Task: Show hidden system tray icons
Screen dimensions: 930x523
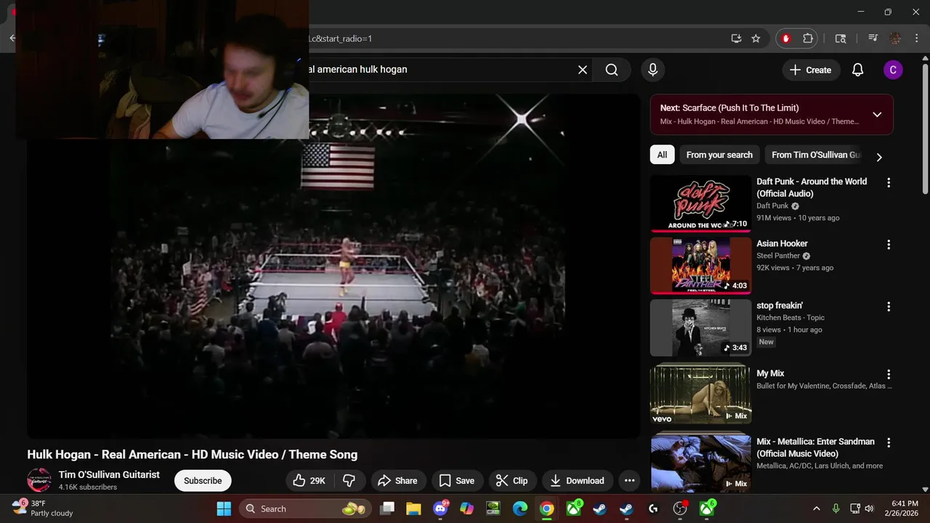Action: (x=817, y=508)
